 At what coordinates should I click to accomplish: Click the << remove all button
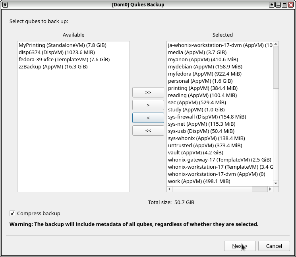point(148,130)
